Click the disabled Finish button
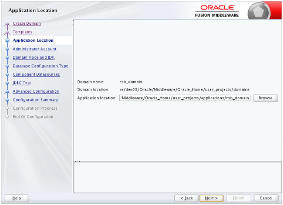283x205 pixels. click(238, 198)
